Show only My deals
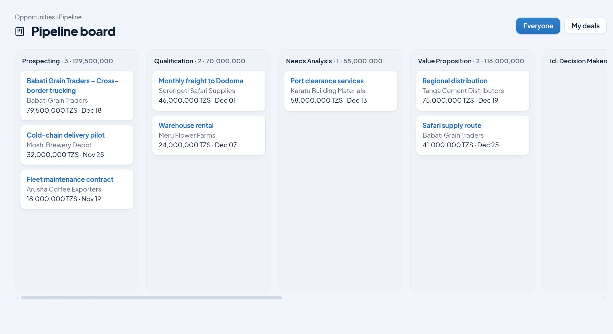 click(x=585, y=26)
